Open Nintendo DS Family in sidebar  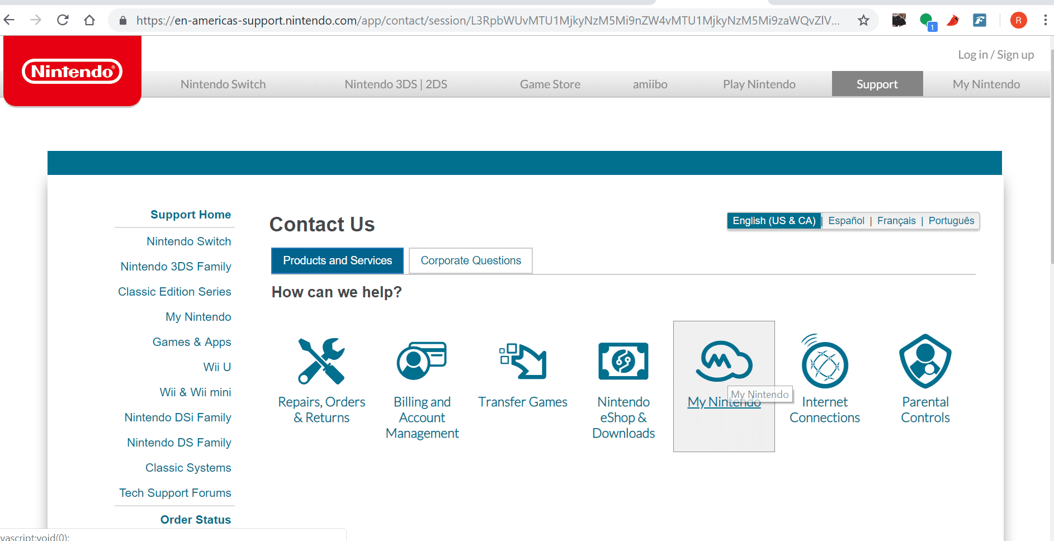coord(179,443)
